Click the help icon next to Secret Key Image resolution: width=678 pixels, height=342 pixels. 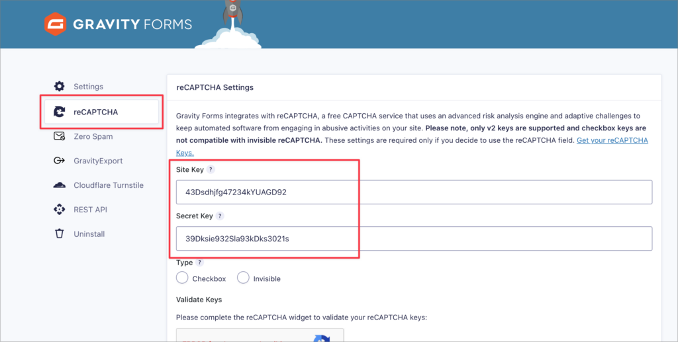pos(220,216)
